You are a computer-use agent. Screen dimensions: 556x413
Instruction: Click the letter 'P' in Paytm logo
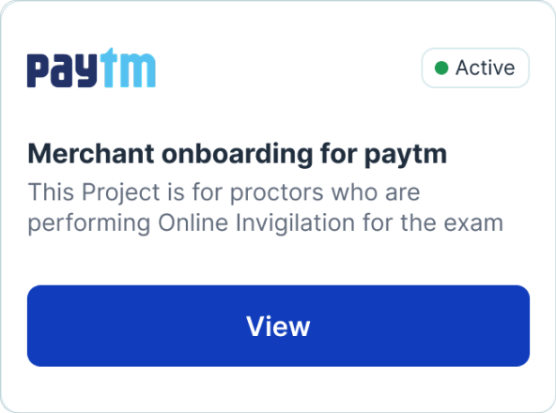click(x=38, y=70)
